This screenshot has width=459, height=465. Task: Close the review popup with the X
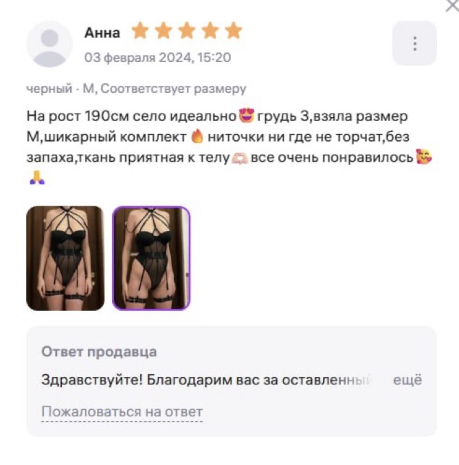453,6
